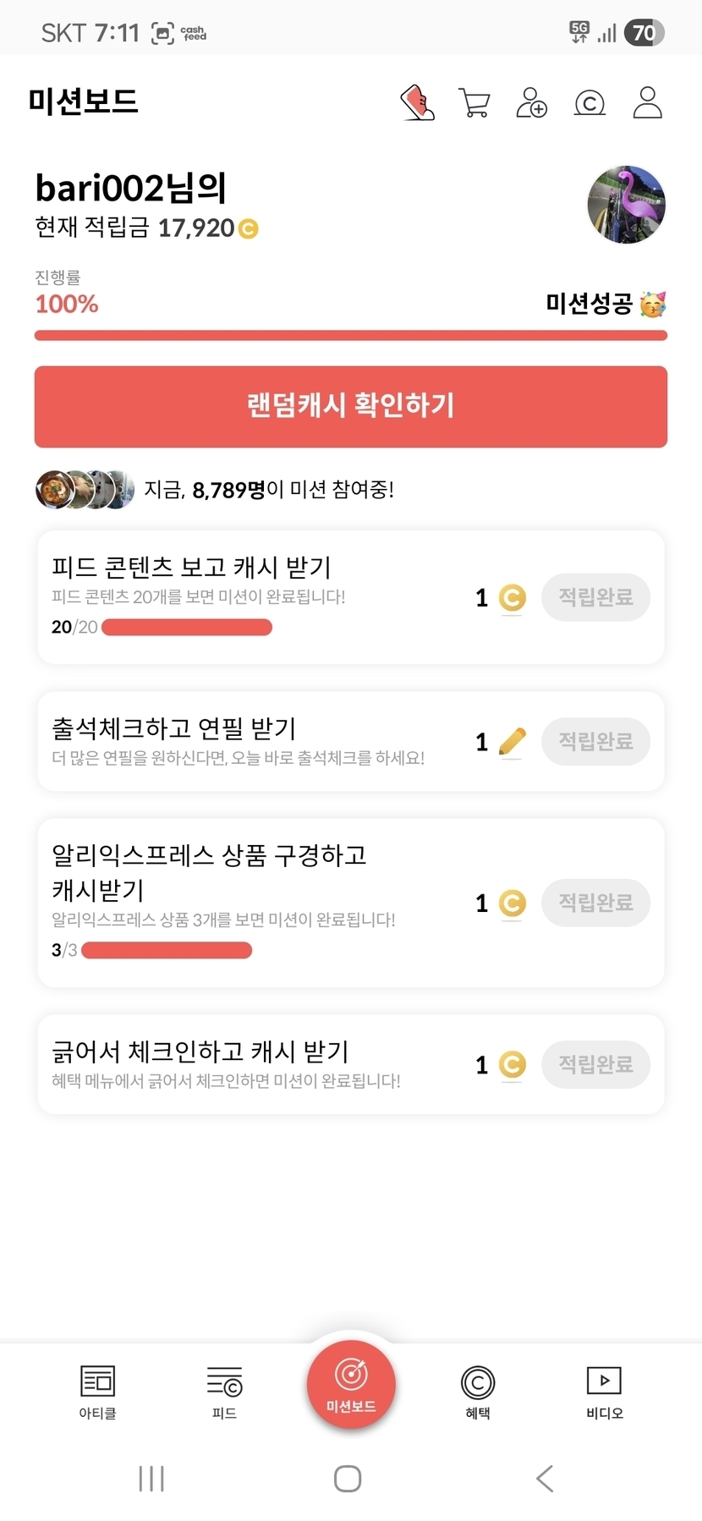Tap 적립완료 for 피드 콘텐츠 mission
This screenshot has height=1521, width=702.
(x=595, y=597)
